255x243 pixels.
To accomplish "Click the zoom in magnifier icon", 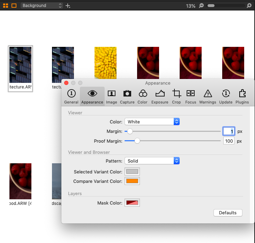I will (x=249, y=6).
